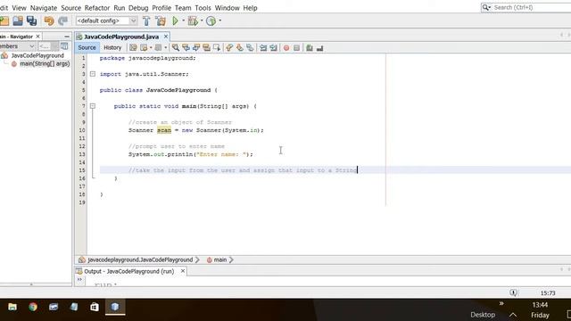
Task: Click the Build Project hammer icon
Action: [146, 21]
